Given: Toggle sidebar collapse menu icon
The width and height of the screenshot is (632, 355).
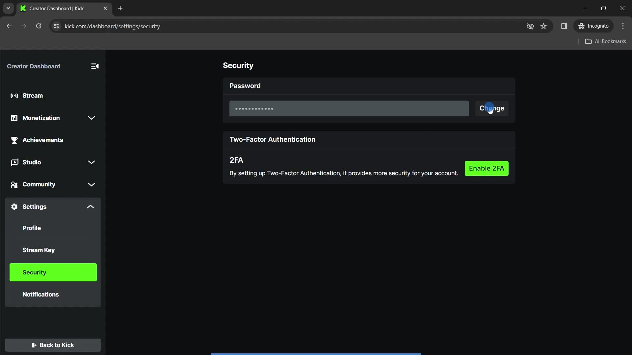Looking at the screenshot, I should pyautogui.click(x=94, y=66).
